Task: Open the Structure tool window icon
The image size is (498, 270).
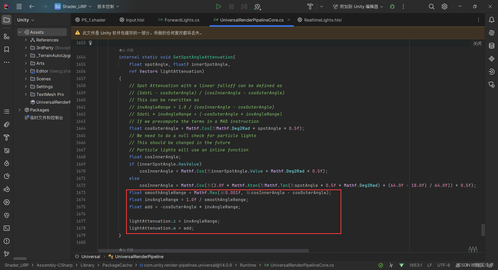Action: point(7,37)
